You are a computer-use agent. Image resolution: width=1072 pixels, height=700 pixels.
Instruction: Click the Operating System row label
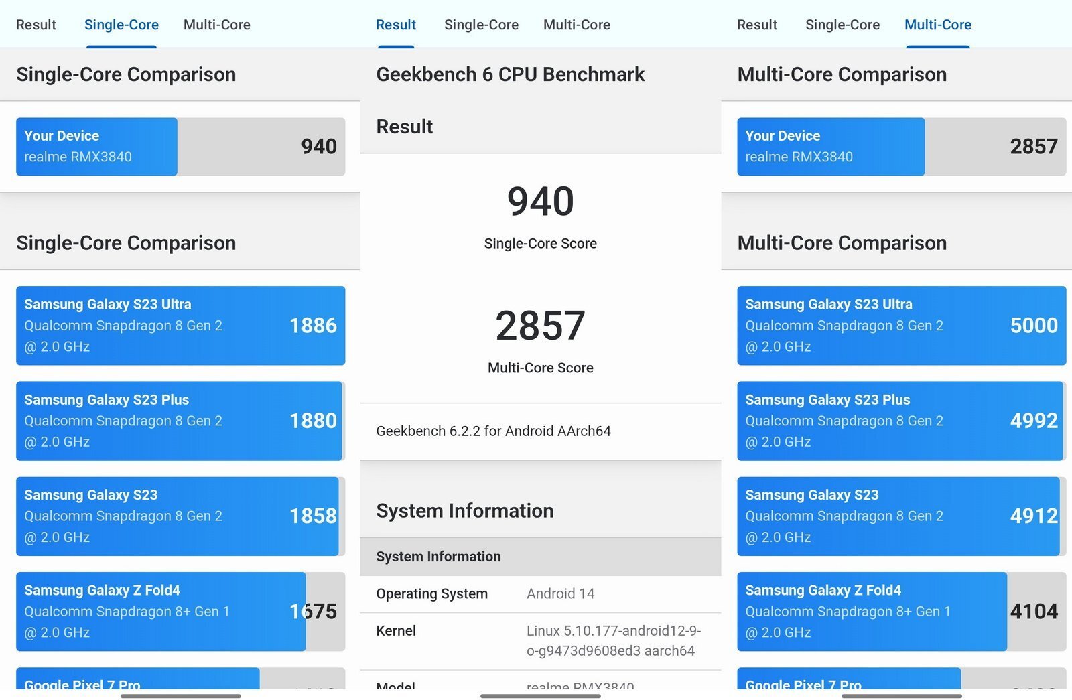click(432, 593)
